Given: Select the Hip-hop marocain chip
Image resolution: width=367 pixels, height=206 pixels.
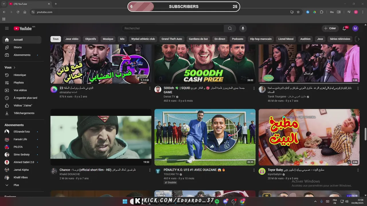Looking at the screenshot, I should pyautogui.click(x=261, y=39).
